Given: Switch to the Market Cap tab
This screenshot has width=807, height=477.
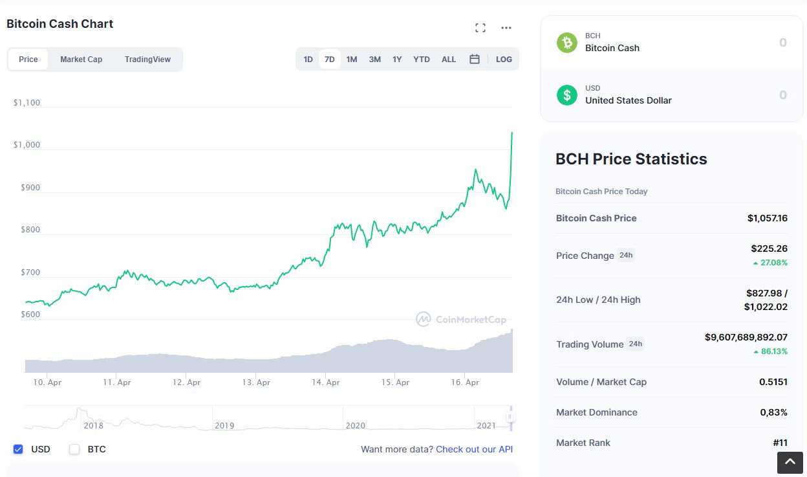Looking at the screenshot, I should pyautogui.click(x=81, y=59).
